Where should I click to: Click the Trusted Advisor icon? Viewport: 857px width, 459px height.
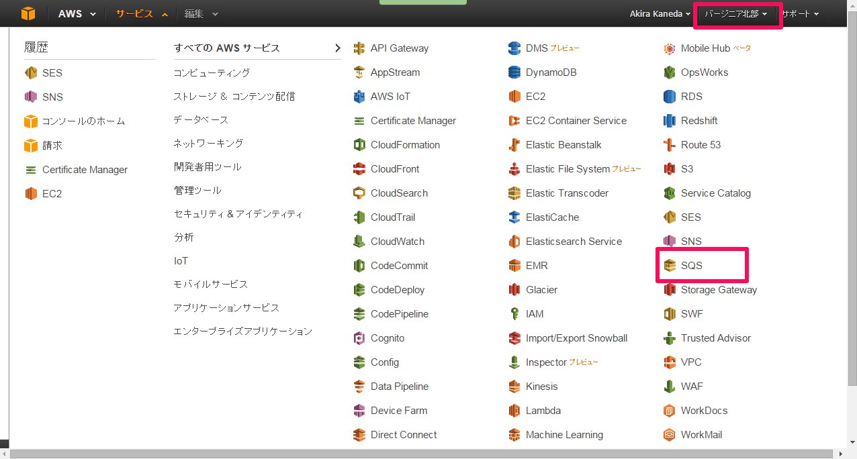pos(670,338)
